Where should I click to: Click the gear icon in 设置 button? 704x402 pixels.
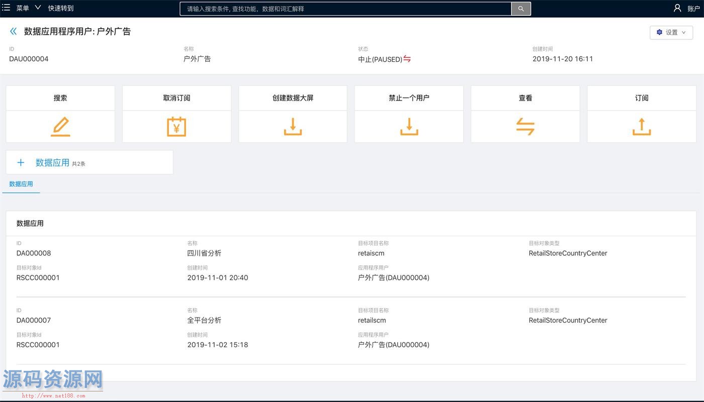(x=659, y=32)
